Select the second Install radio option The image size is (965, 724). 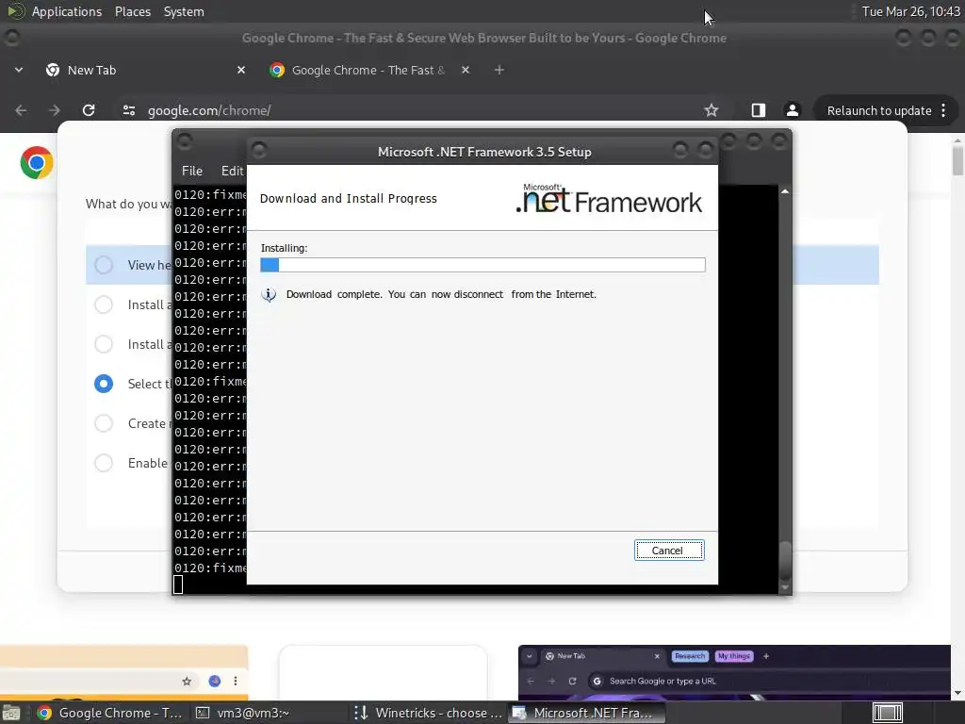point(104,343)
